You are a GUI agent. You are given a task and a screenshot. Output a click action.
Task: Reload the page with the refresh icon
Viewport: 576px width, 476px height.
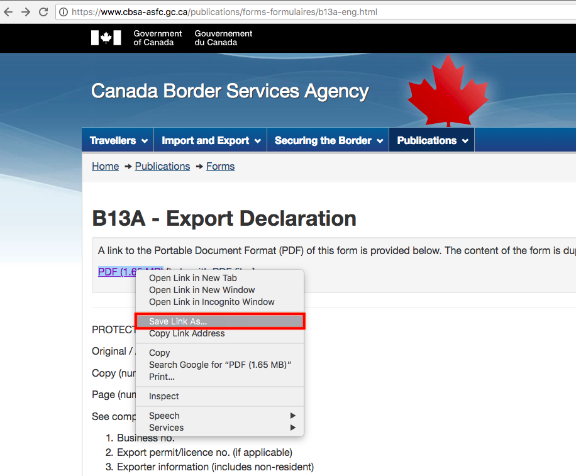43,12
